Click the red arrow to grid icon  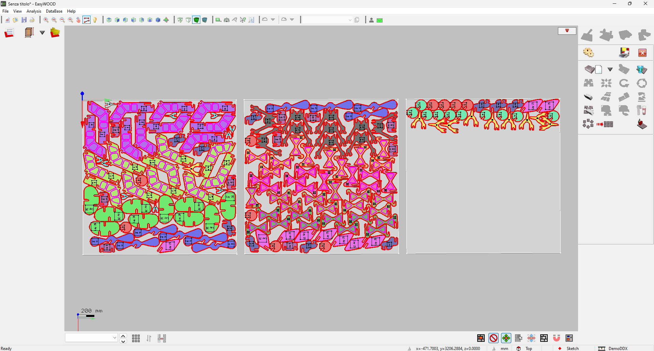click(x=605, y=124)
